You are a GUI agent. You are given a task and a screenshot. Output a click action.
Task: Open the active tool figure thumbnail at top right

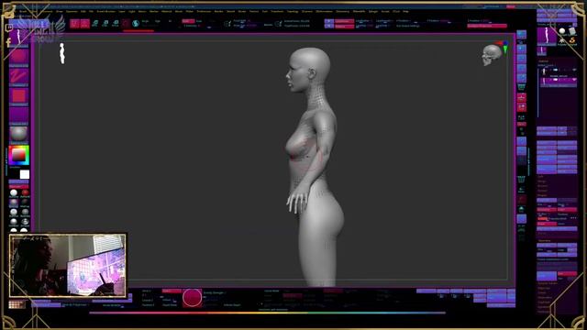(x=547, y=36)
